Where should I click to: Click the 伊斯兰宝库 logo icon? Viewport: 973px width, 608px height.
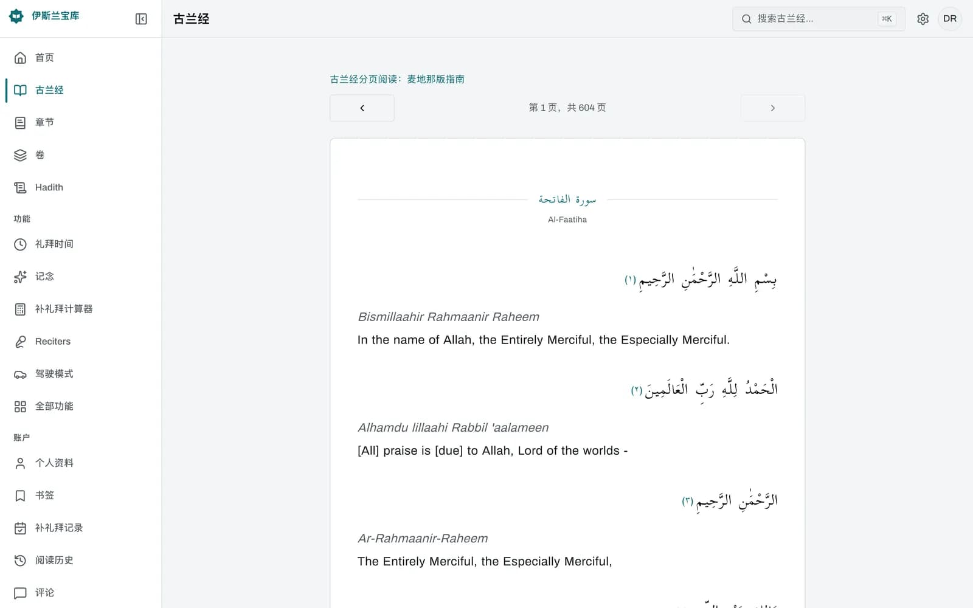point(16,16)
